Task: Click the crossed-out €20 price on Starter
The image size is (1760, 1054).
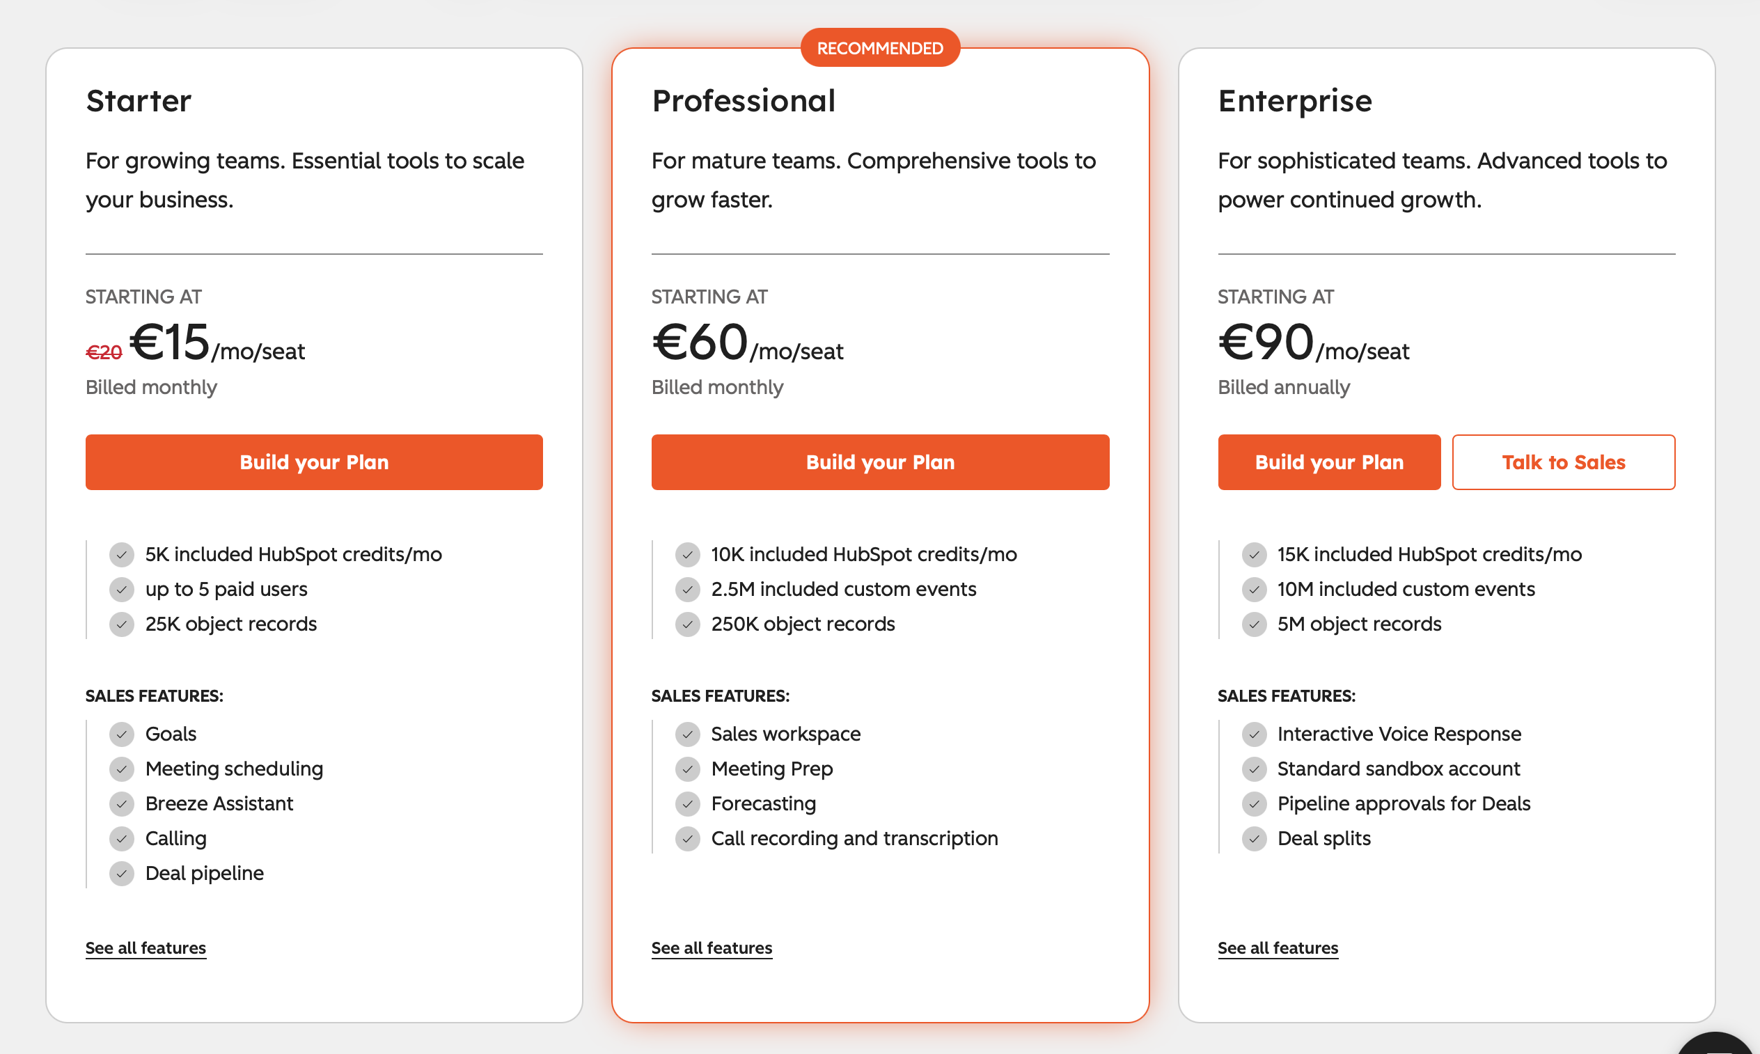Action: [x=103, y=350]
